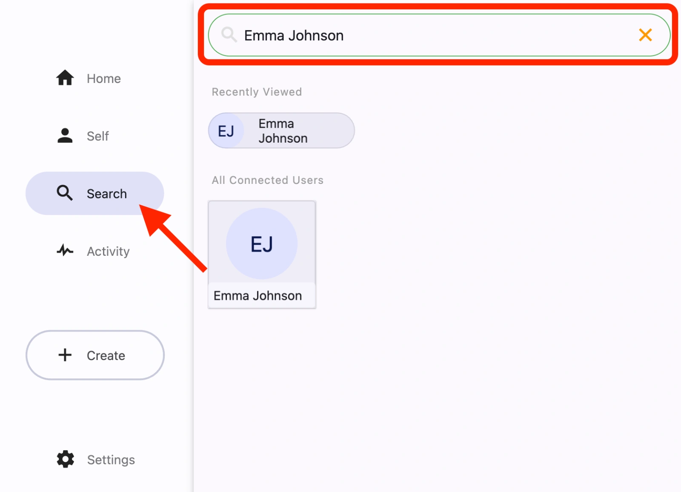Click the plus icon on Create
Viewport: 681px width, 492px height.
point(65,355)
